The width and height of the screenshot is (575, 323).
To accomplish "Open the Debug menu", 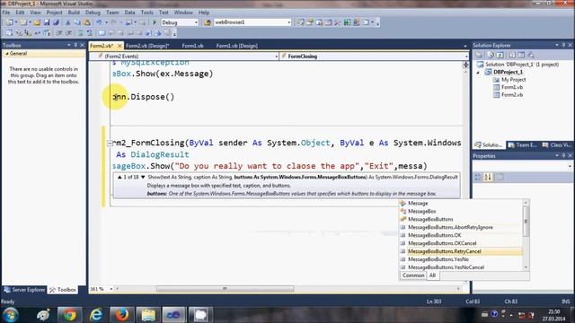I will (93, 13).
